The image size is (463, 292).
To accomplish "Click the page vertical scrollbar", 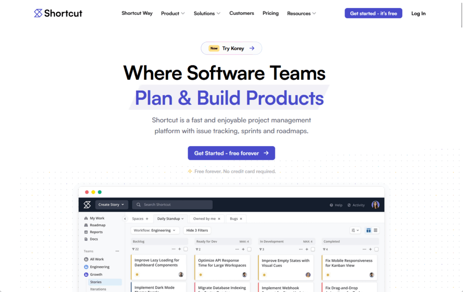I will tap(462, 15).
